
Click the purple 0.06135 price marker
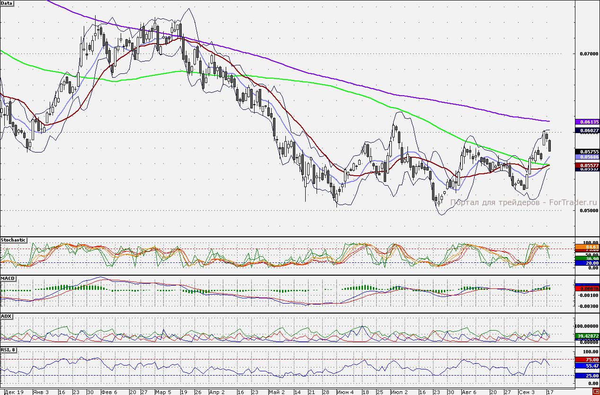(x=587, y=121)
